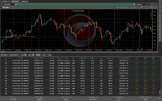This screenshot has height=101, width=162.
Task: Switch to the Vlastní kapitál tab
Action: 4,55
